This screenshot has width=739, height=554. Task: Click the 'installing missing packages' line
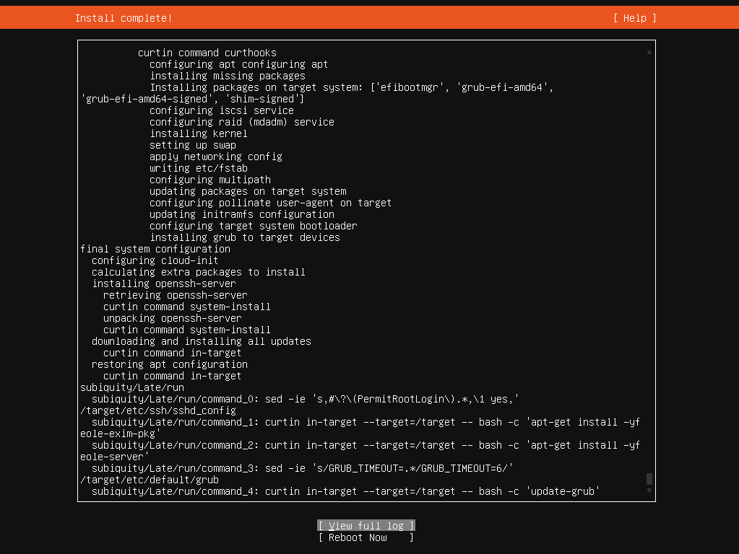pyautogui.click(x=227, y=76)
